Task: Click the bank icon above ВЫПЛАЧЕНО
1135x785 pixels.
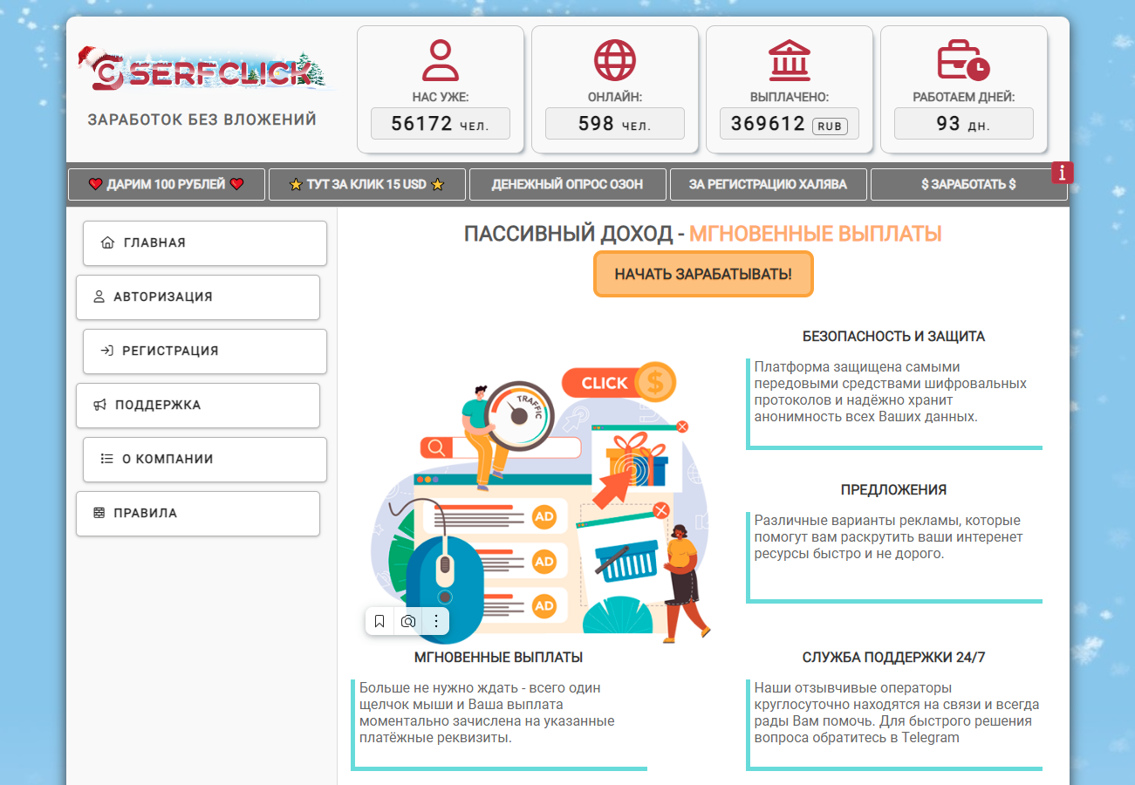Action: pos(790,61)
